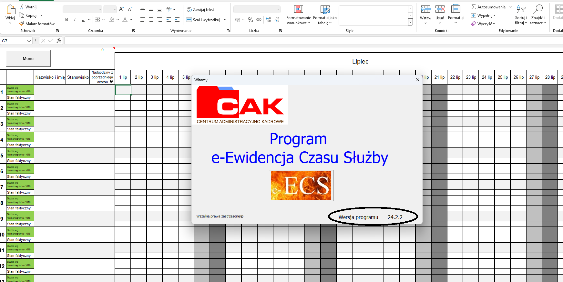Click the formula bar input
Viewport: 563px width, 282px height.
(x=313, y=41)
